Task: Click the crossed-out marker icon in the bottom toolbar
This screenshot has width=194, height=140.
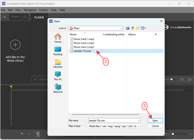Action: click(30, 134)
